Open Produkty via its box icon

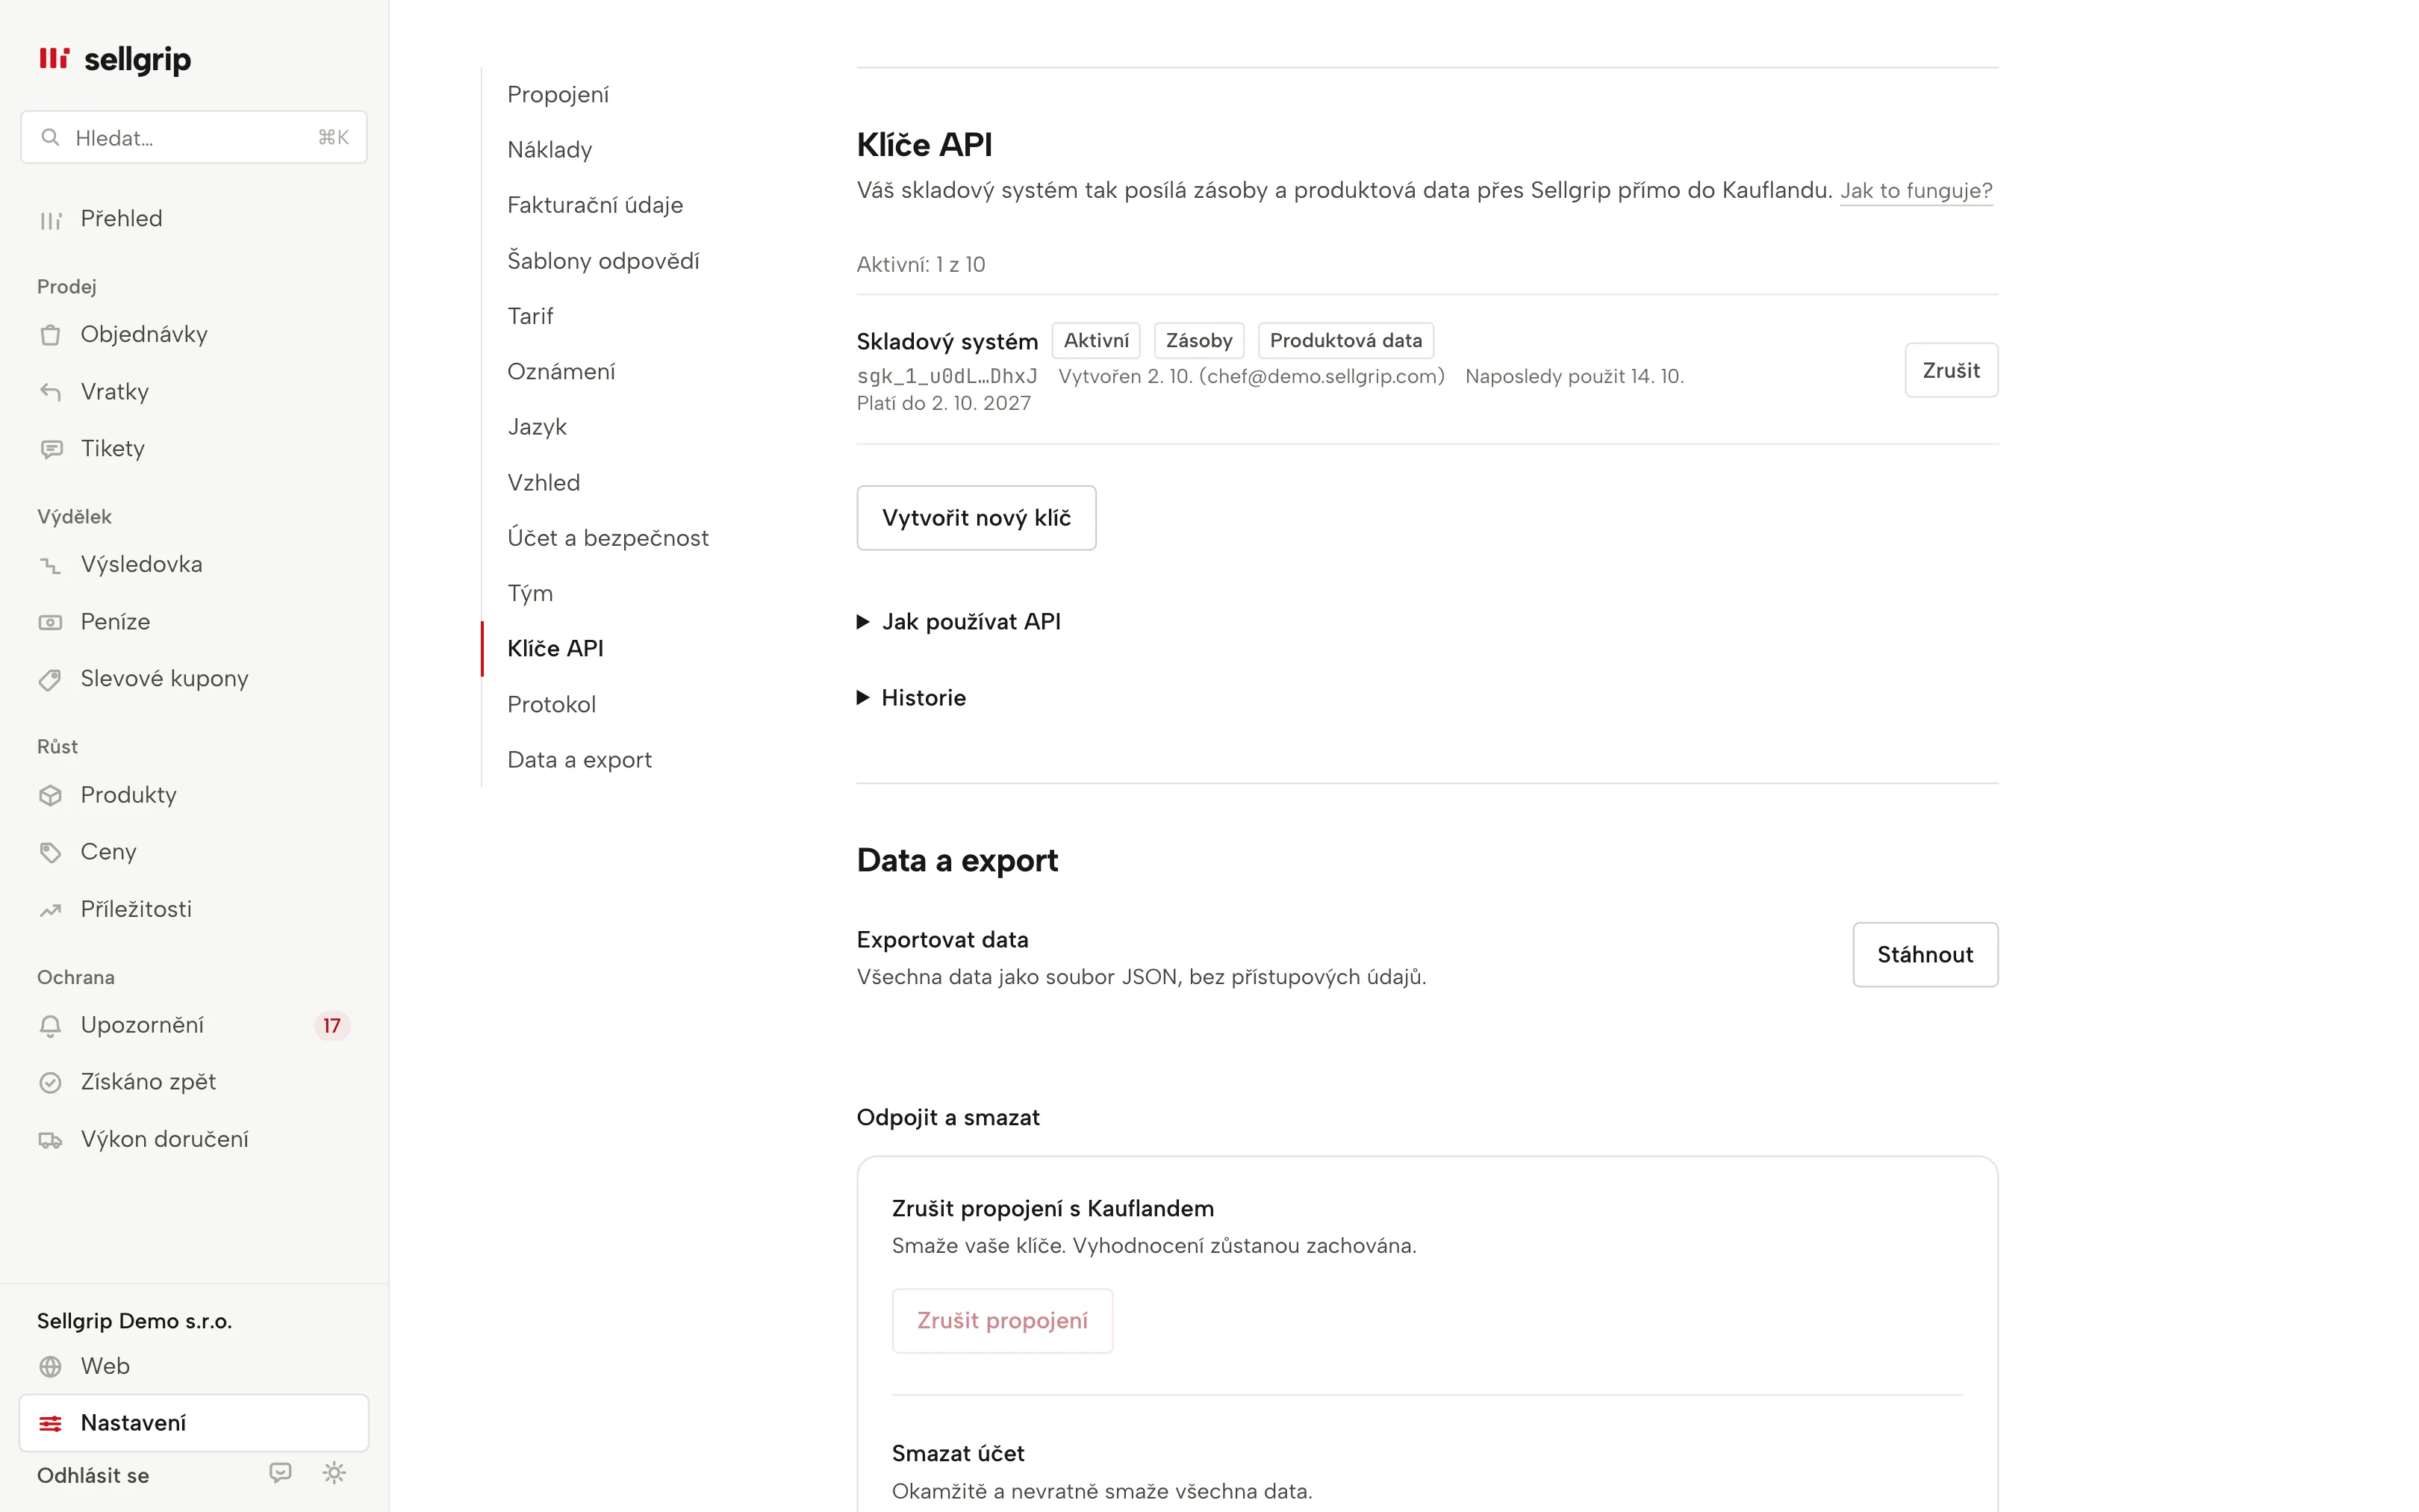click(x=50, y=795)
